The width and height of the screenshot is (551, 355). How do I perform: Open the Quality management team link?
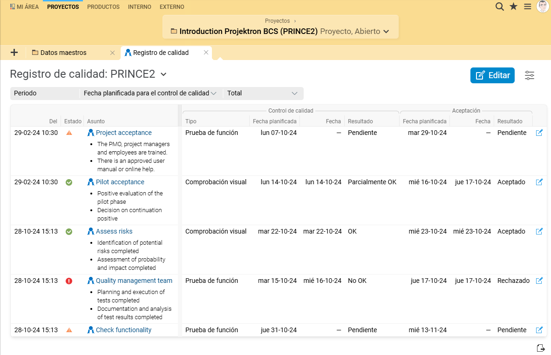click(134, 281)
